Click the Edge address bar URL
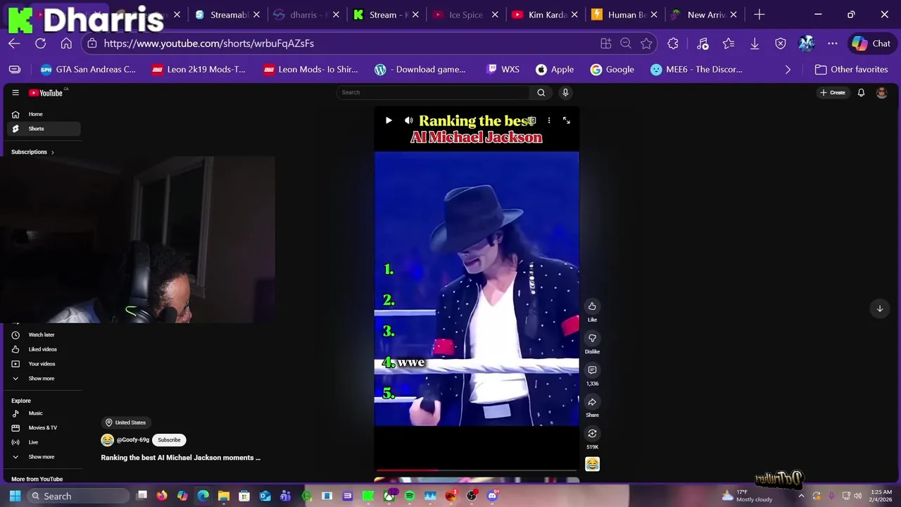901x507 pixels. click(208, 43)
